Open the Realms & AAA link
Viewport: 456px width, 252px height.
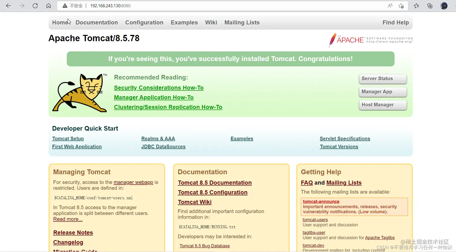point(158,138)
